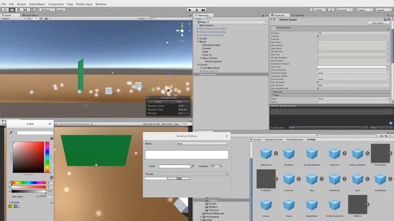Collapse the Canvas tree item
Viewport: 394px width, 221px height.
(x=198, y=64)
